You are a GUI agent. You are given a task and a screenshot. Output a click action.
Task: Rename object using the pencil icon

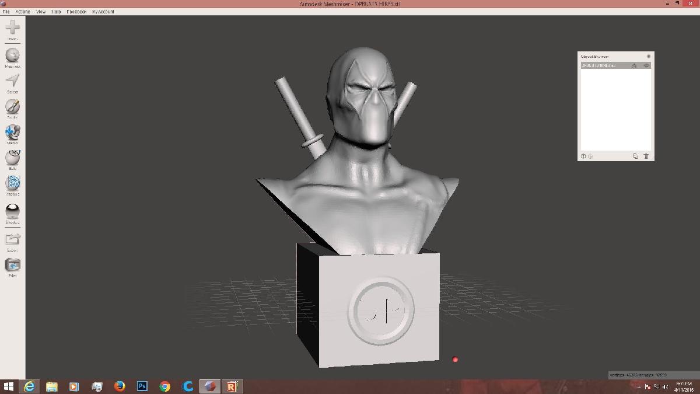point(634,65)
